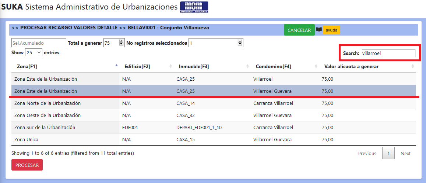This screenshot has width=426, height=183.
Task: Open the ayuda help button
Action: (331, 30)
